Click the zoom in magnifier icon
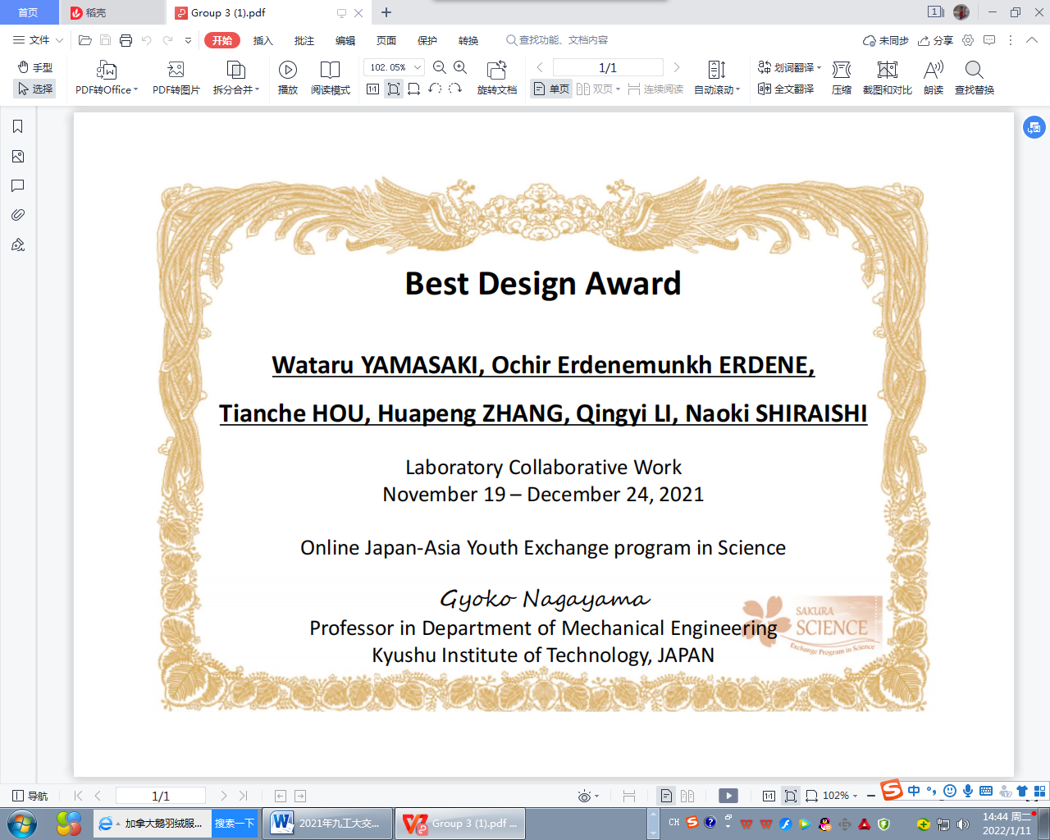Viewport: 1050px width, 840px height. tap(460, 67)
